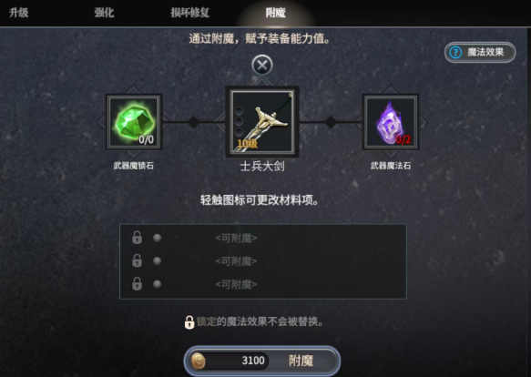Select the second enchant slot dot
Screen dimensions: 531x377
157,260
